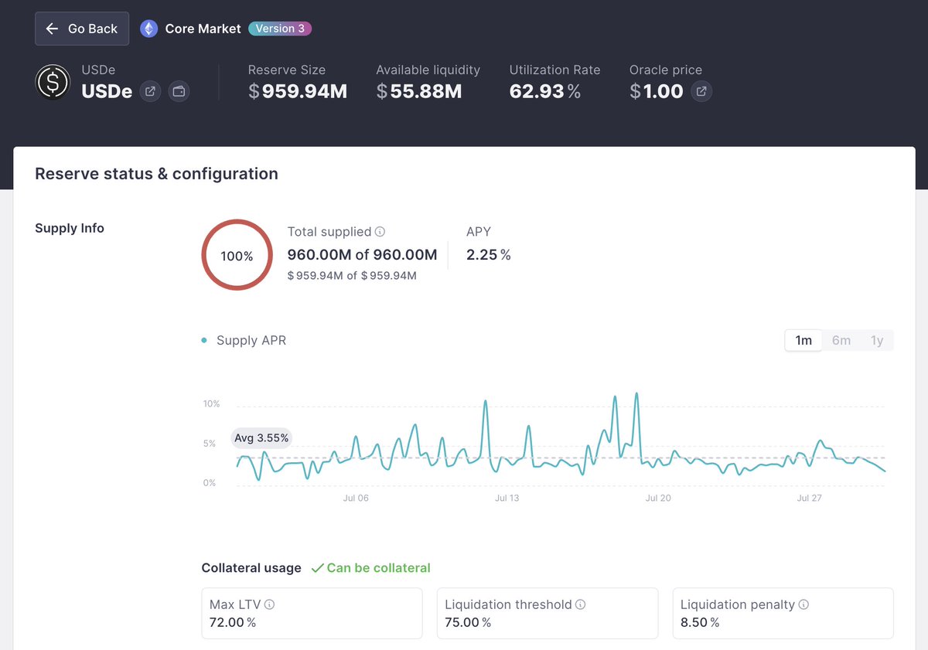Viewport: 928px width, 650px height.
Task: Click the Max LTV info icon
Action: coord(269,605)
